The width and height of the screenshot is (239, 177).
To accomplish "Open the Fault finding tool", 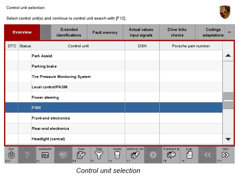I will (x=171, y=155).
